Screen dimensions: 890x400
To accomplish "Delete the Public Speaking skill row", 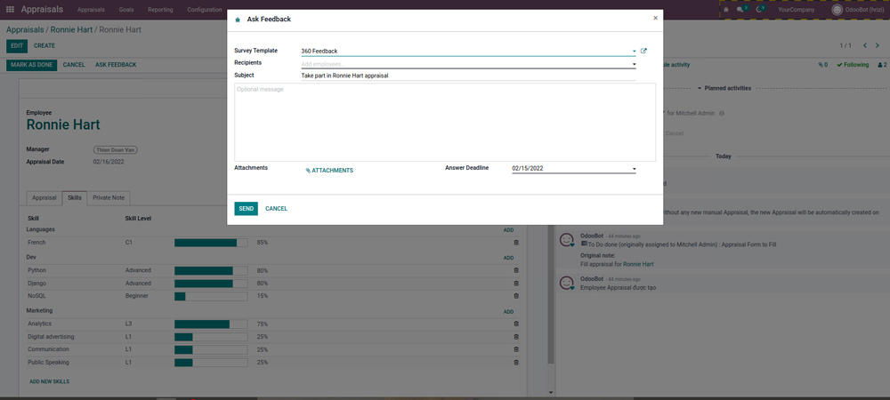I will 516,362.
